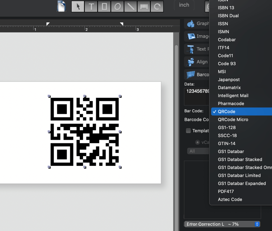Select the ellipse drawing tool
Screen dimensions: 272x231
click(117, 5)
